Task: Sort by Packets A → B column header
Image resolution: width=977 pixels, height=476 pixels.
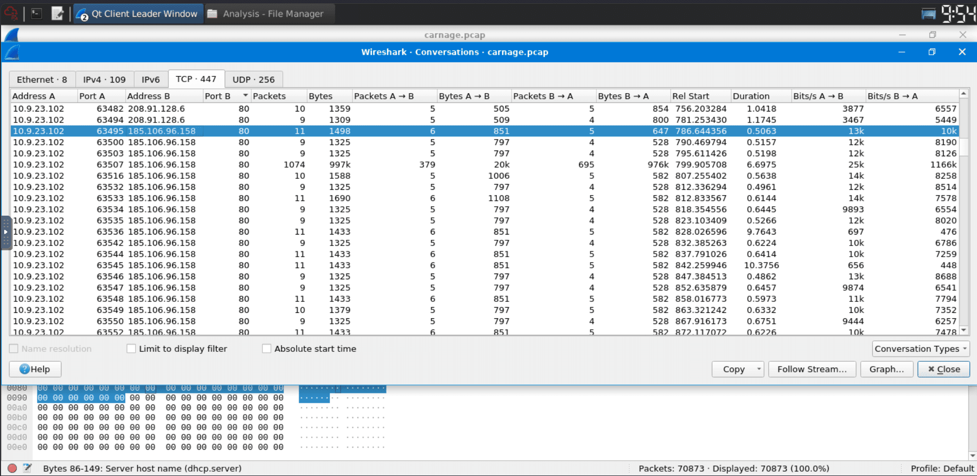Action: coord(394,96)
